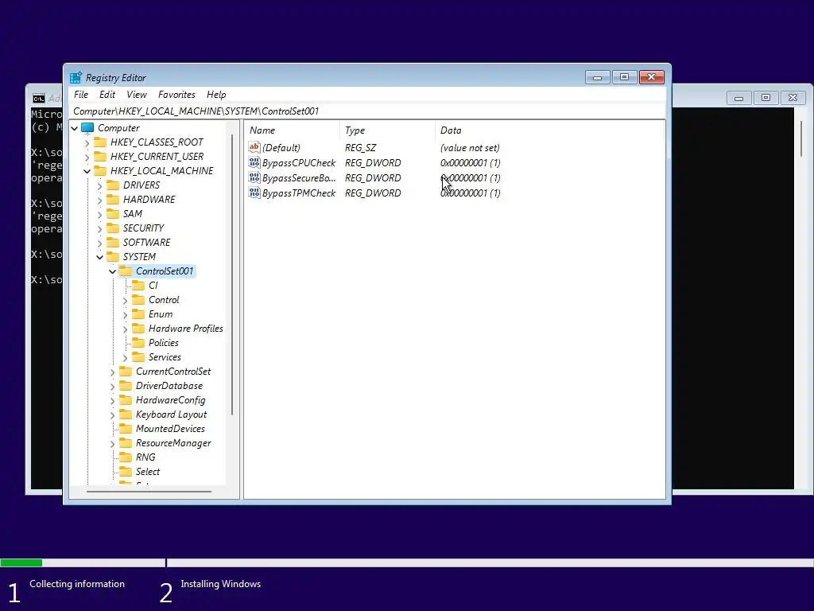The width and height of the screenshot is (814, 611).
Task: Click the HARDWARE folder icon
Action: [113, 200]
